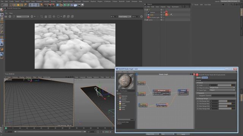The width and height of the screenshot is (243, 136).
Task: Click the Scale slider in Texture section
Action: 227,85
